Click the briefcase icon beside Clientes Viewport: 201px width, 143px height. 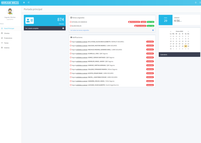[2, 33]
